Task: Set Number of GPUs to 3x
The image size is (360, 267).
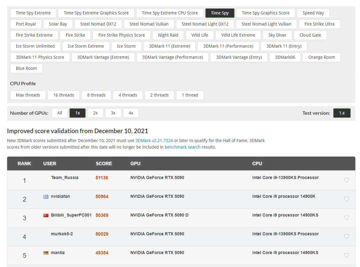Action: [x=113, y=113]
